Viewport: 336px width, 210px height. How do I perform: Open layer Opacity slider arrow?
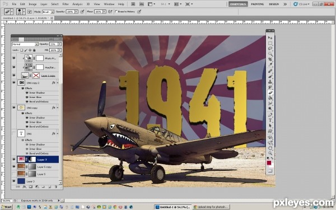pyautogui.click(x=59, y=44)
